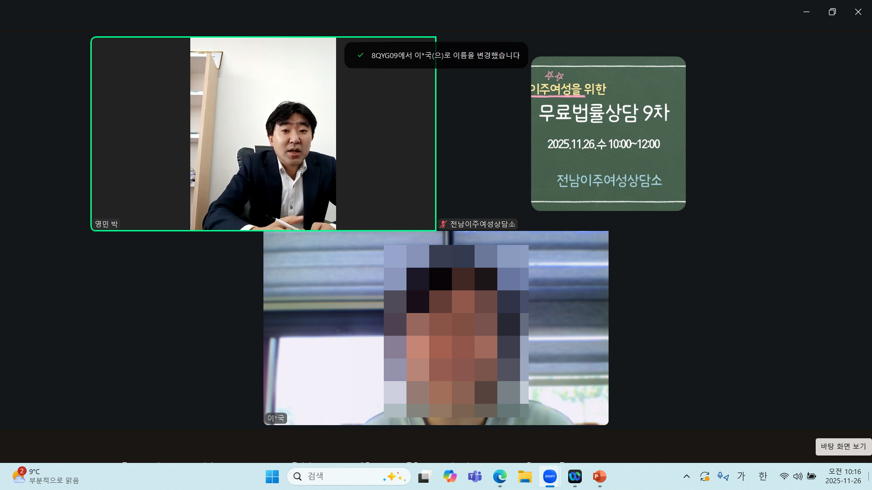Click the muted mic icon beside 전남이주여성상담소
Screen dimensions: 872x490
click(x=443, y=224)
